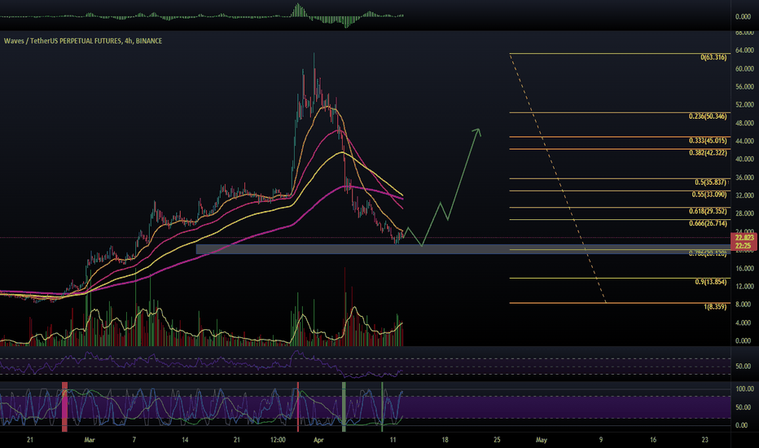759x448 pixels.
Task: Click the Apr date label on time axis
Action: coord(318,440)
